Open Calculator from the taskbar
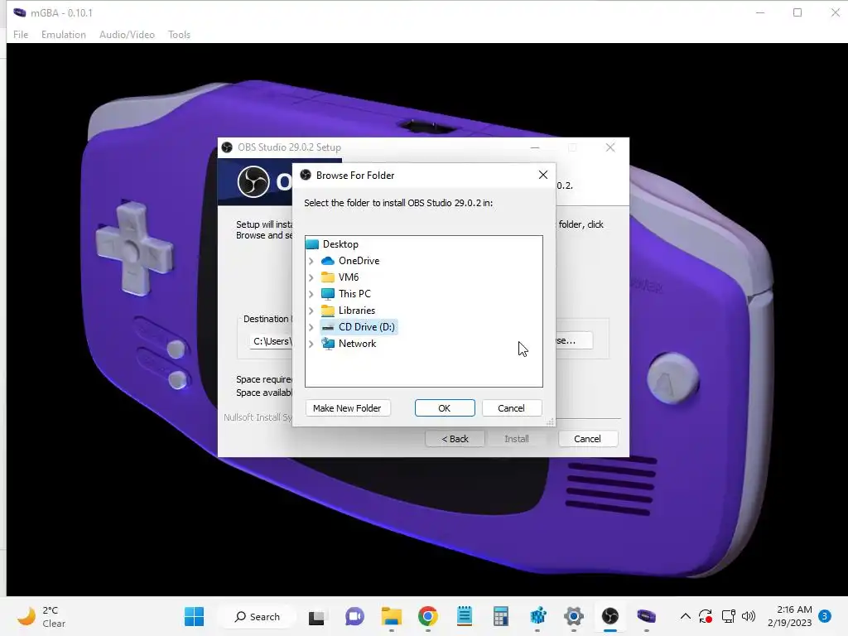The width and height of the screenshot is (848, 636). click(x=501, y=616)
